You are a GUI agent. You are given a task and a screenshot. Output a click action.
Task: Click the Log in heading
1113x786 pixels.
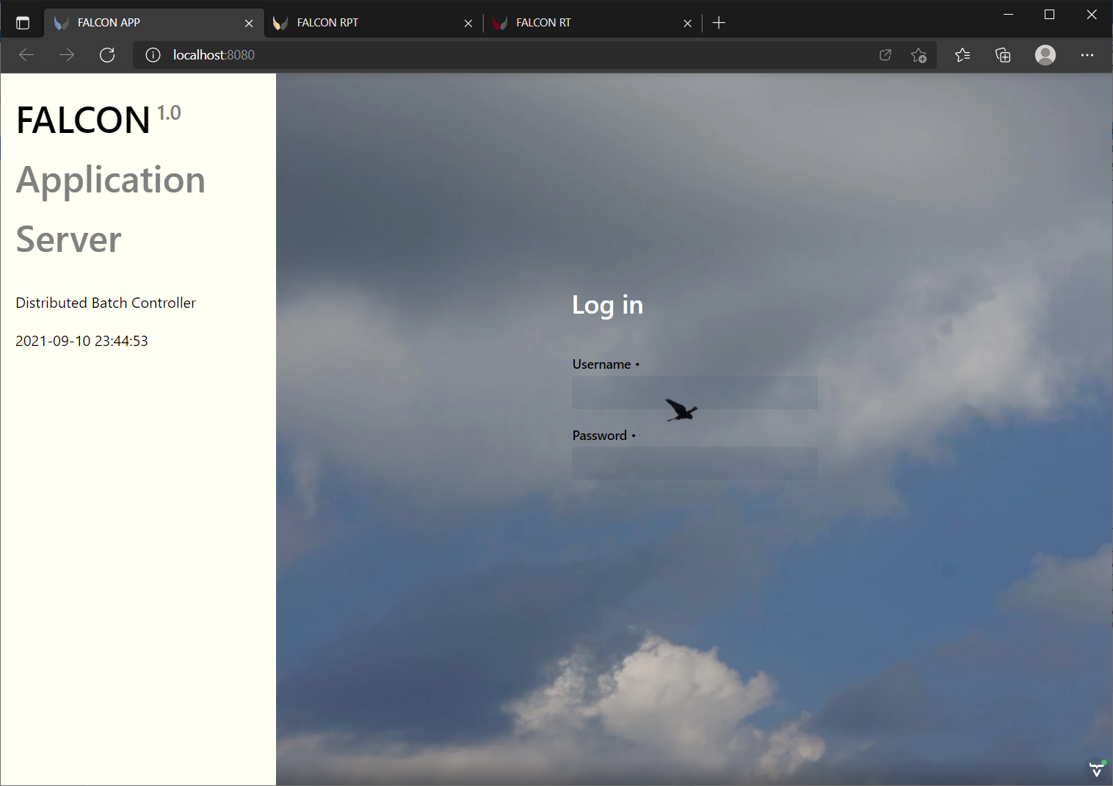607,305
